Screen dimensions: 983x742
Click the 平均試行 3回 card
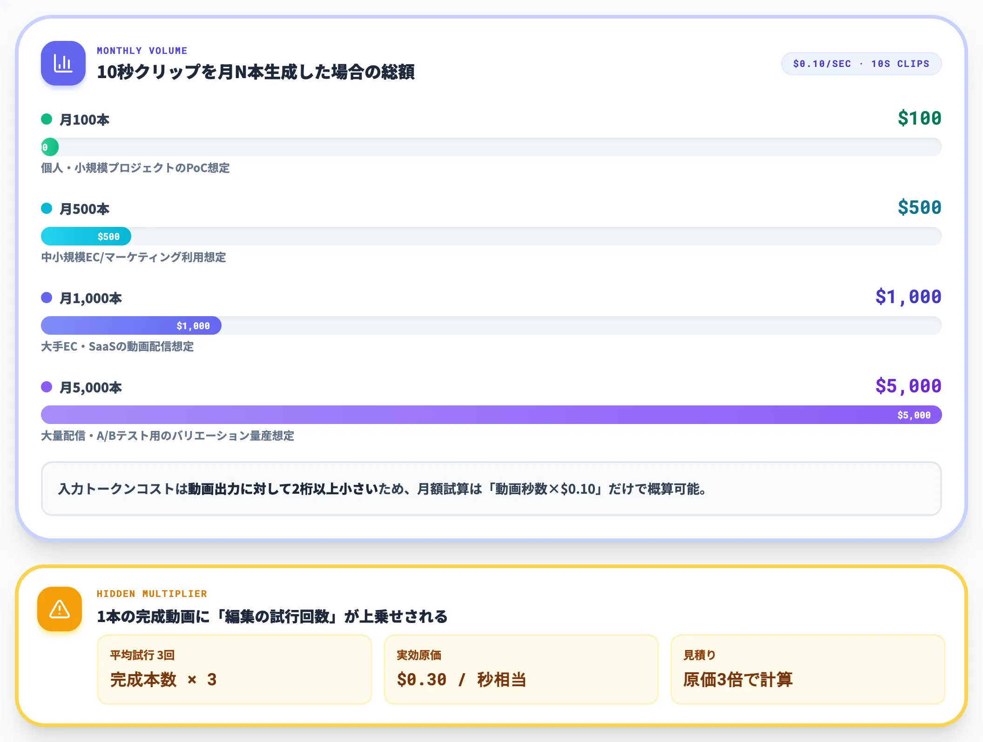(235, 669)
